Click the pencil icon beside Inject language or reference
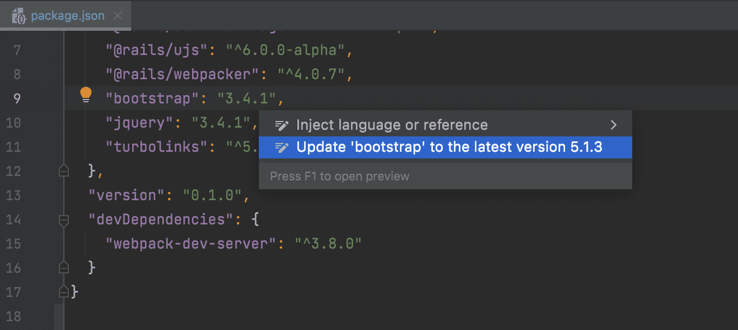This screenshot has width=738, height=330. coord(281,125)
